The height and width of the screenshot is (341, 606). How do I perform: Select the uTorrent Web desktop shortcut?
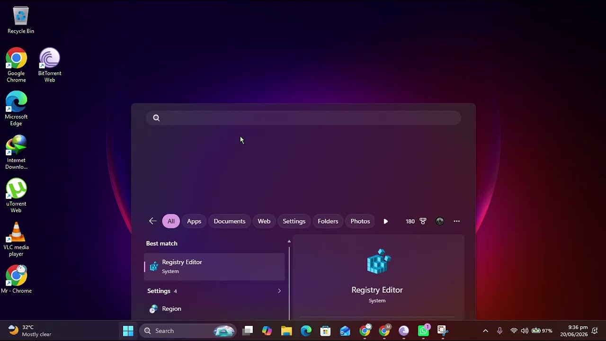pyautogui.click(x=16, y=196)
